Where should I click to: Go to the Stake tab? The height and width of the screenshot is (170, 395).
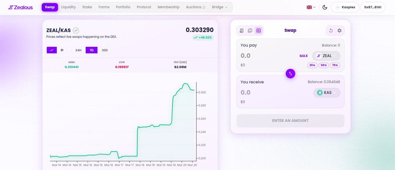[87, 7]
